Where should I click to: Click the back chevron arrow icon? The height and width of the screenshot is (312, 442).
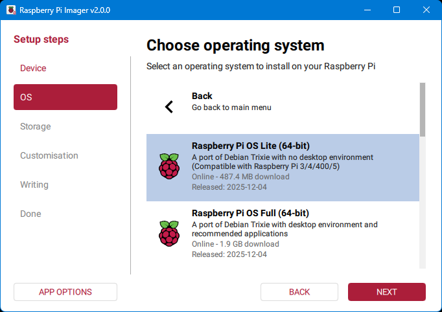click(x=169, y=107)
